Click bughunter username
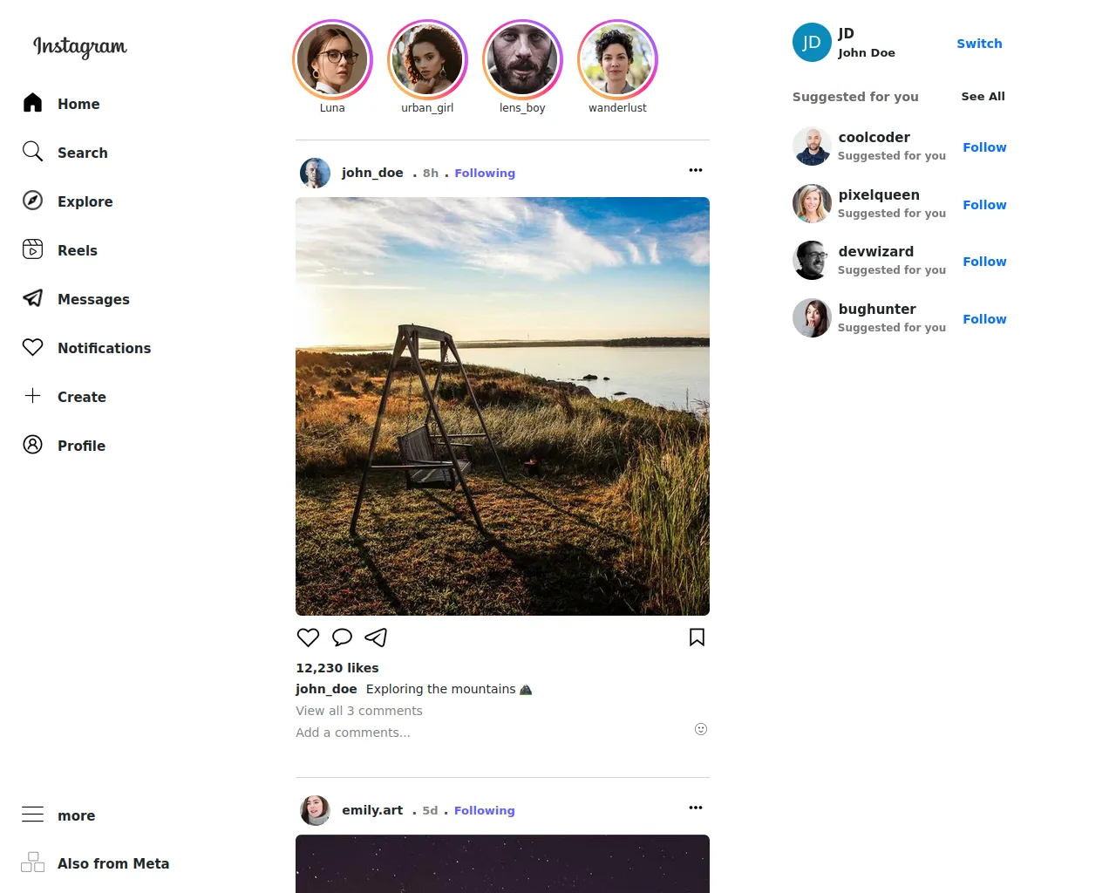This screenshot has height=893, width=1116. point(877,309)
